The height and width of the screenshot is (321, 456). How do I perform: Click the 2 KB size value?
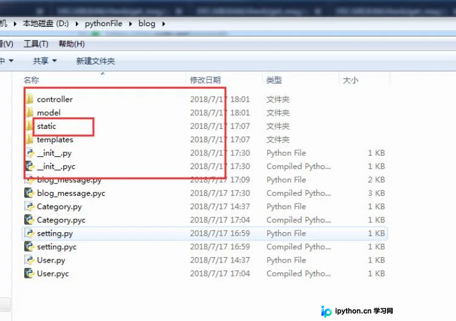(376, 180)
